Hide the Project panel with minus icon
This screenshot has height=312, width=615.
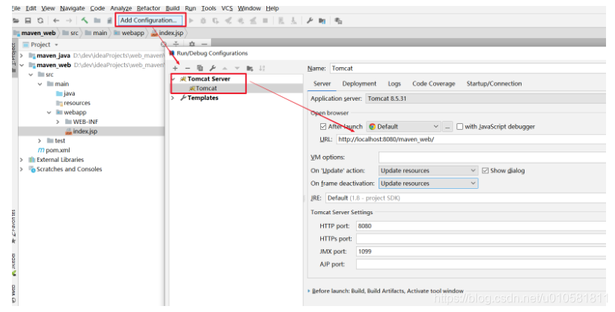(x=204, y=44)
